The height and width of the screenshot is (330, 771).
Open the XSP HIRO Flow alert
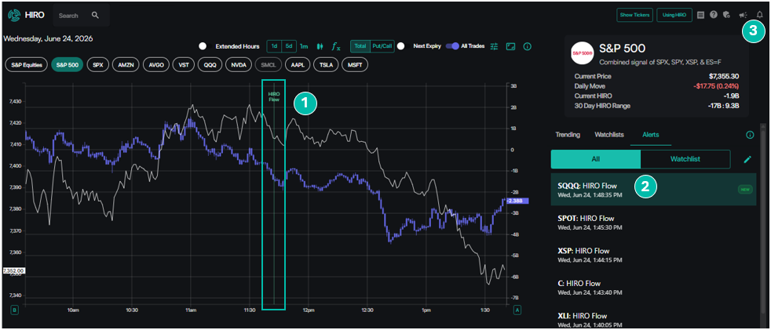coord(653,254)
